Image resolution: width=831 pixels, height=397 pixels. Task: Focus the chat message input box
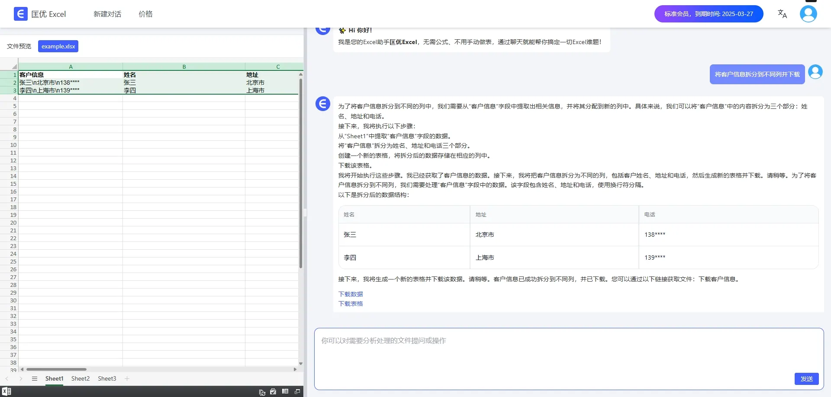[569, 359]
